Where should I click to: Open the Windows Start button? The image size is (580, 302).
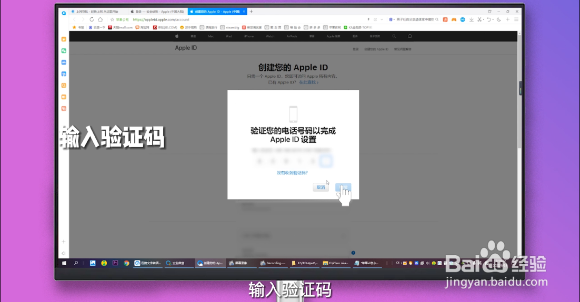coord(64,263)
